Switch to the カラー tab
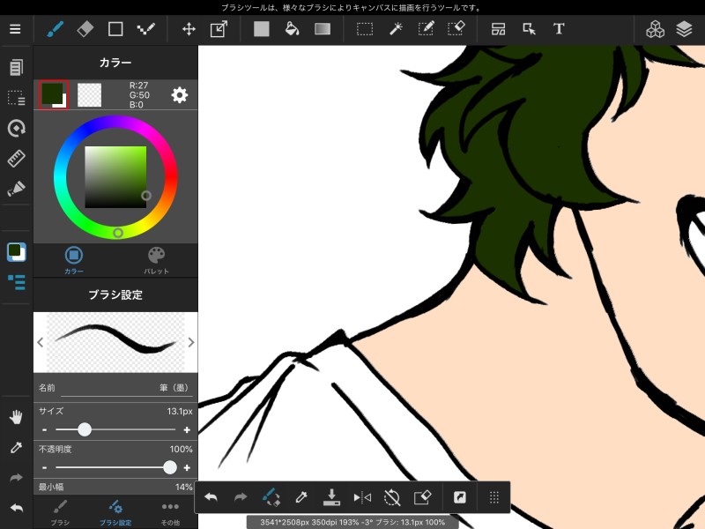 coord(74,260)
